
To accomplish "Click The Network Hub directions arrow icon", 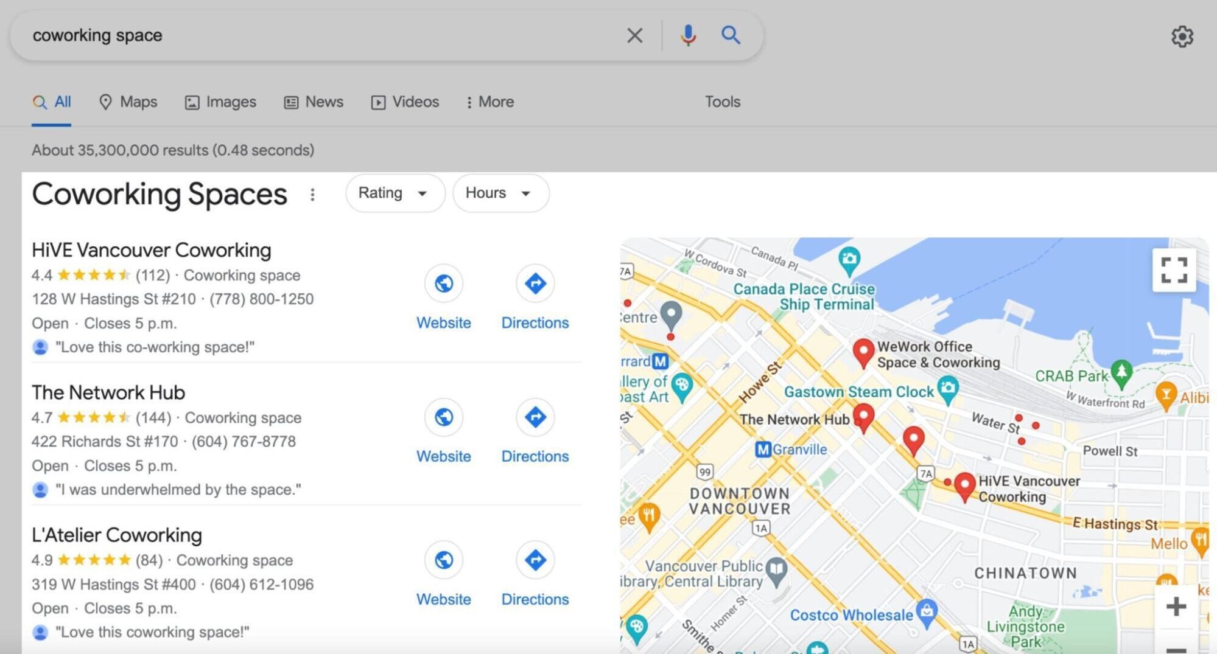I will [535, 417].
